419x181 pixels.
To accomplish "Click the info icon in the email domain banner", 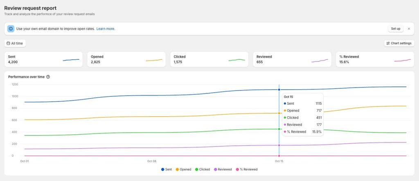I will coord(11,29).
